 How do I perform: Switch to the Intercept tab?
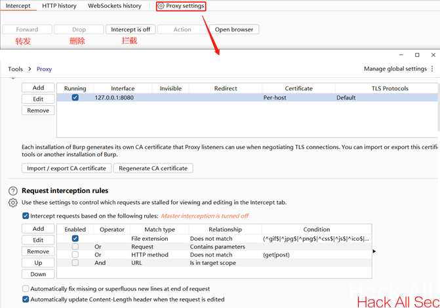18,6
